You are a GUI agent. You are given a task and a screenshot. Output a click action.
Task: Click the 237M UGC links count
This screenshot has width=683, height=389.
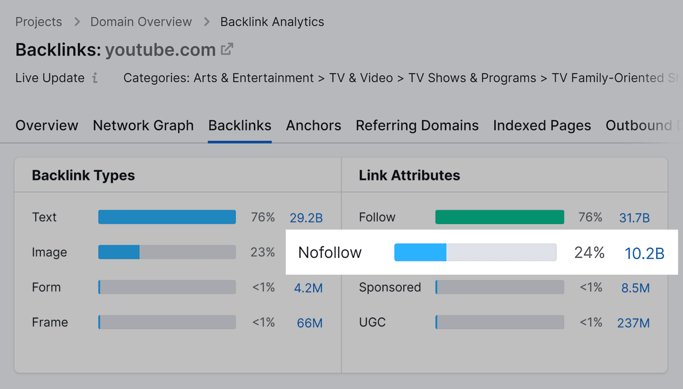point(633,322)
